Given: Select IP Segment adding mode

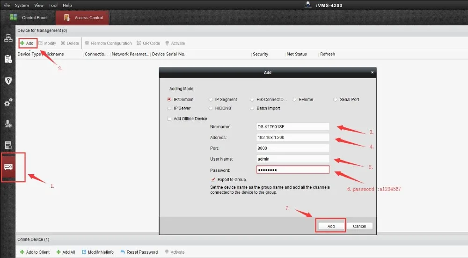Looking at the screenshot, I should [x=211, y=99].
